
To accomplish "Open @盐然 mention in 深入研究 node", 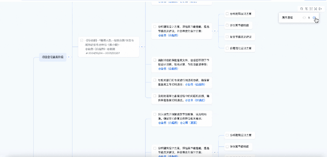I will point(168,123).
